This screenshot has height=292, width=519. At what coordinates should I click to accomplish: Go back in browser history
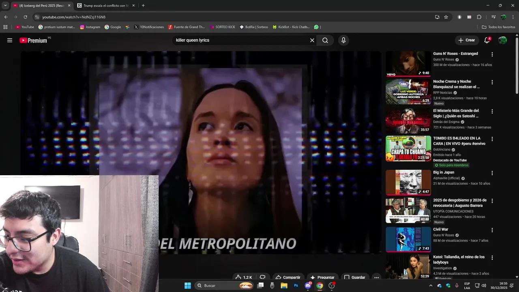pyautogui.click(x=6, y=17)
